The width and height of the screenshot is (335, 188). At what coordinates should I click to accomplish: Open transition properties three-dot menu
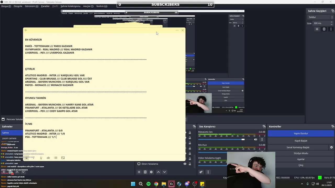point(331,29)
